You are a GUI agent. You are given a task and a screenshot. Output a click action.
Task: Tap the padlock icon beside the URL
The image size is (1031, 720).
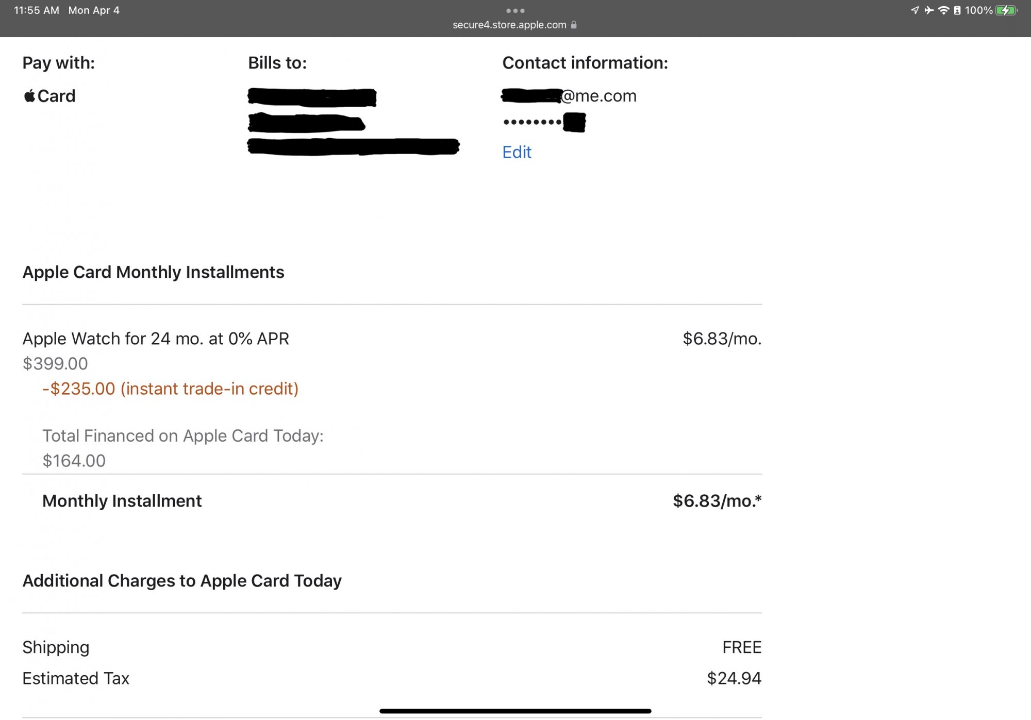pyautogui.click(x=574, y=25)
